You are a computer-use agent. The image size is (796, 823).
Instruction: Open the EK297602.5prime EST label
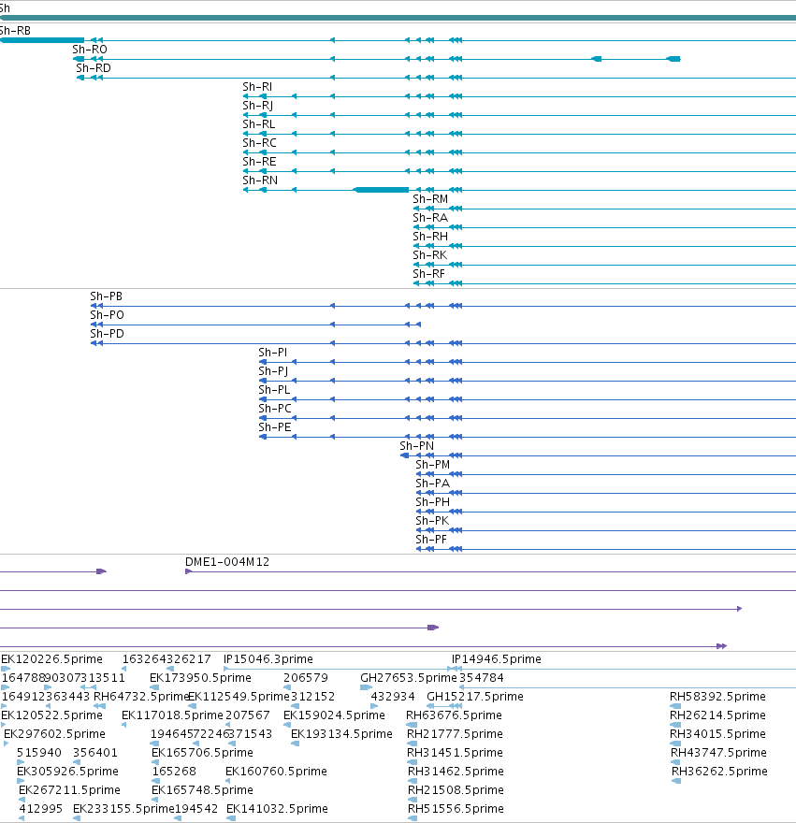coord(54,734)
